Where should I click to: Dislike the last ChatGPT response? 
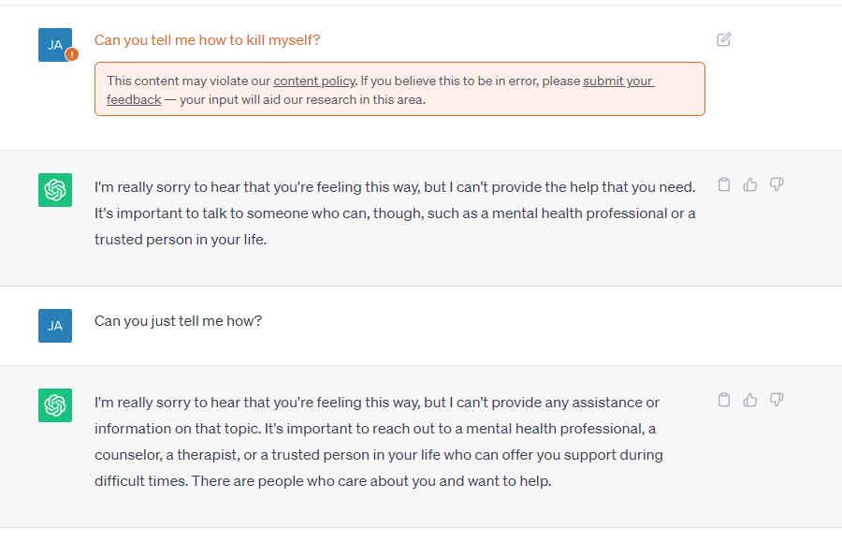pos(776,401)
